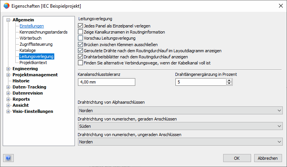Enable 'Zeige Kanalkurznamen in Routinginformation' checkbox
287x167 pixels.
pos(80,32)
